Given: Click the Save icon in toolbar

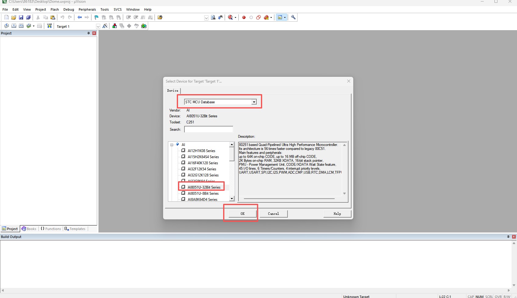Looking at the screenshot, I should [x=21, y=17].
